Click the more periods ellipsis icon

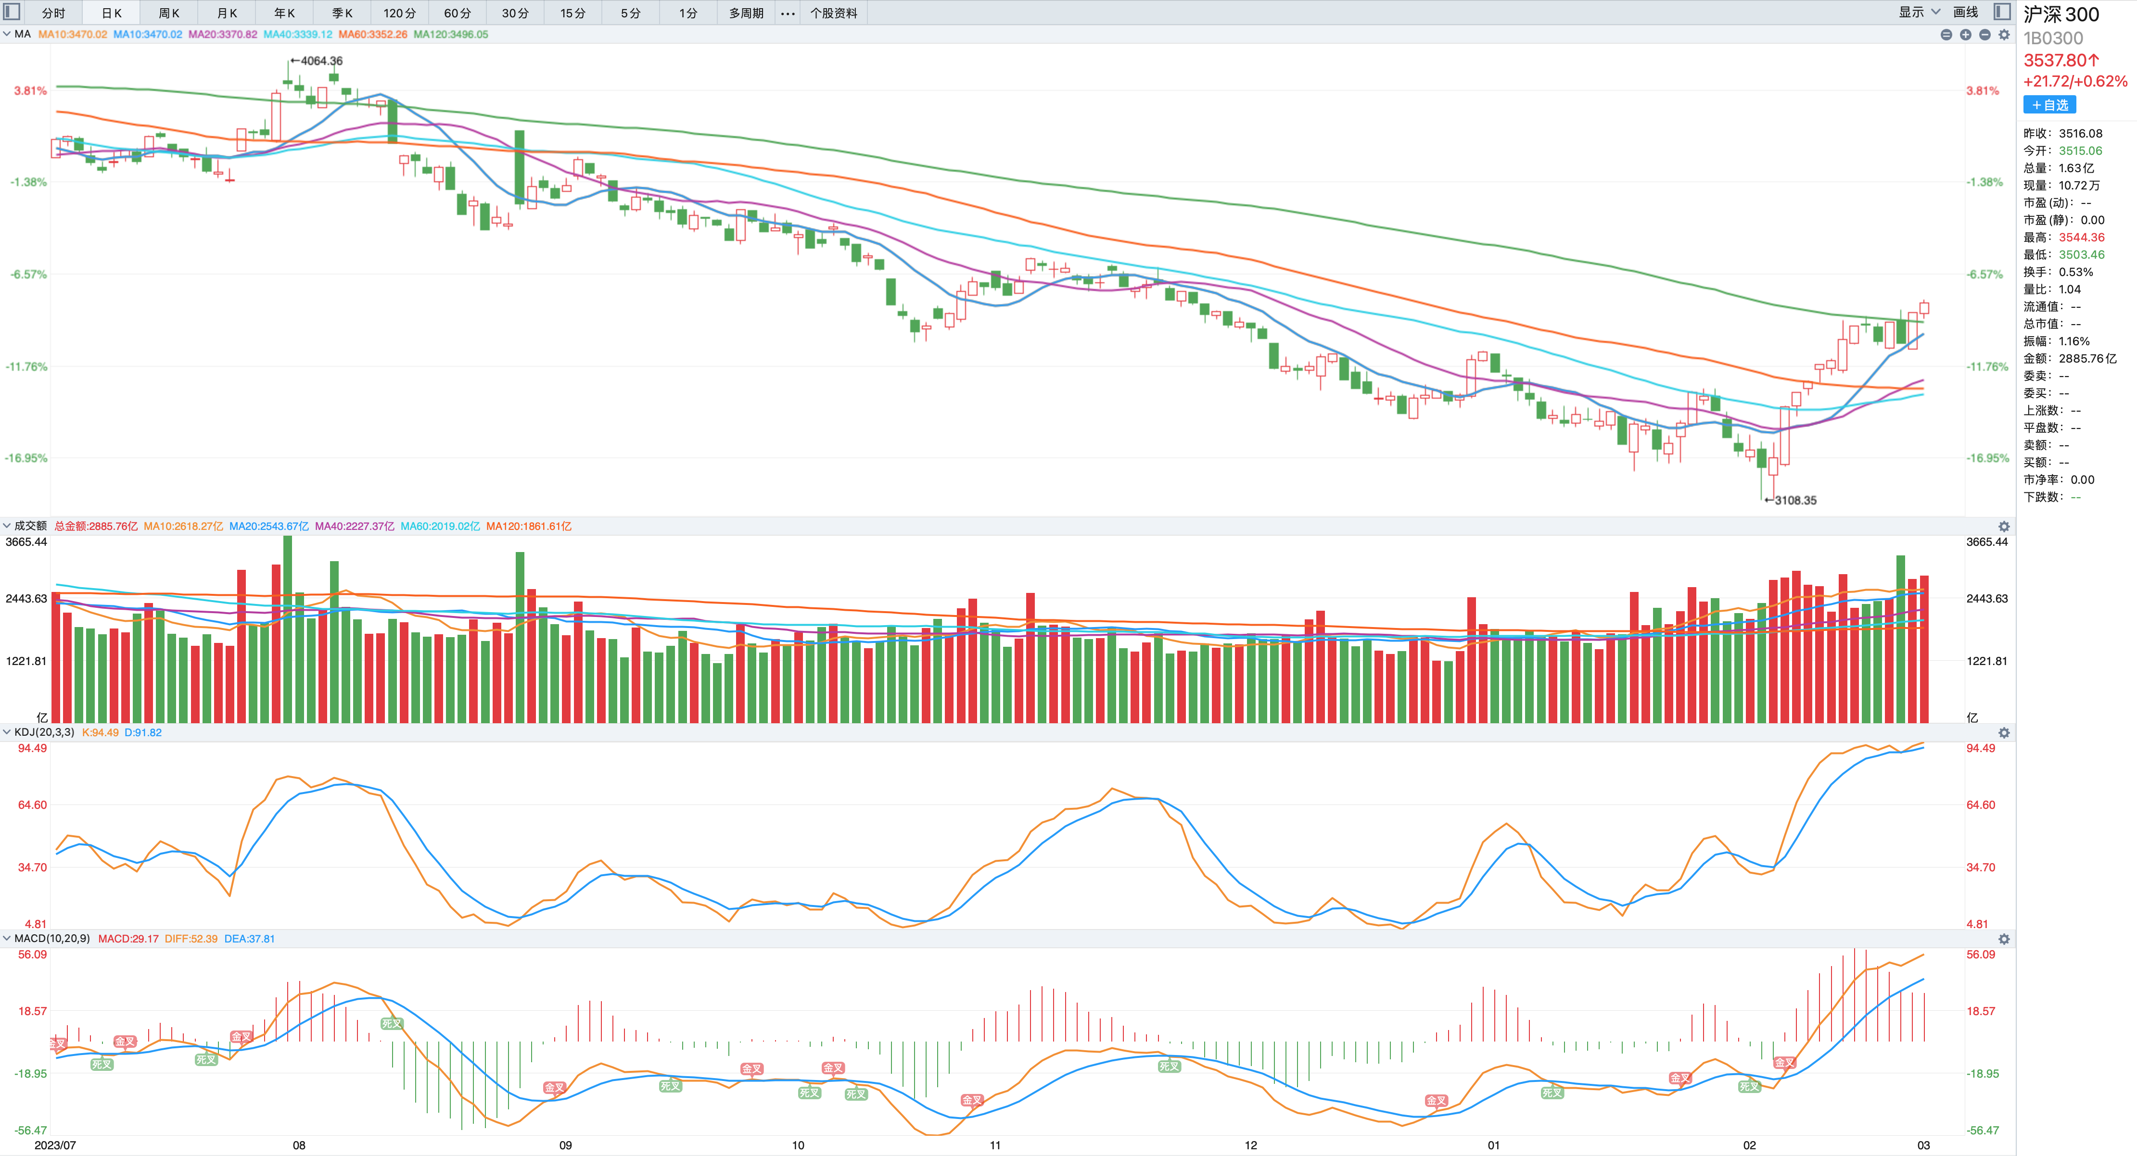point(787,13)
